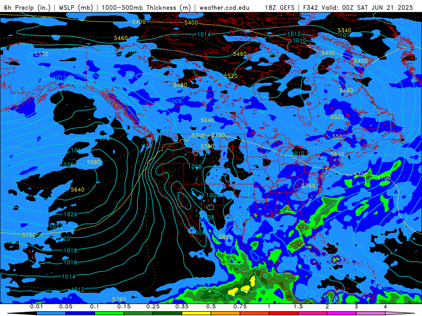Choose the red-orange 0.75–1 legend swatch

(255, 313)
